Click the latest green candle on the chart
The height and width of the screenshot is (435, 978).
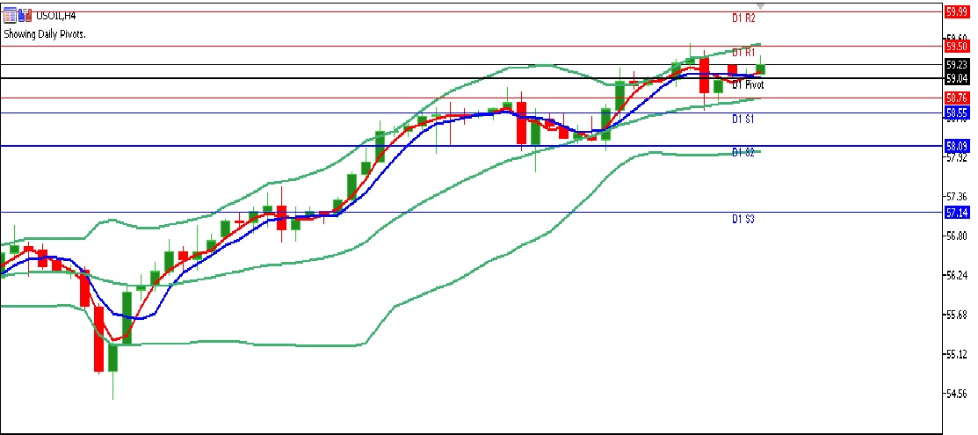tap(760, 69)
